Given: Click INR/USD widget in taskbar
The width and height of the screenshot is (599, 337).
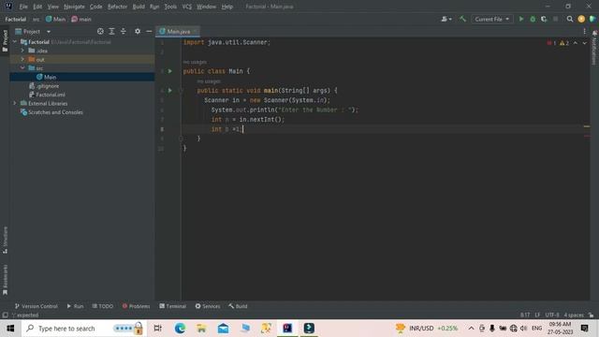Looking at the screenshot, I should [x=427, y=329].
